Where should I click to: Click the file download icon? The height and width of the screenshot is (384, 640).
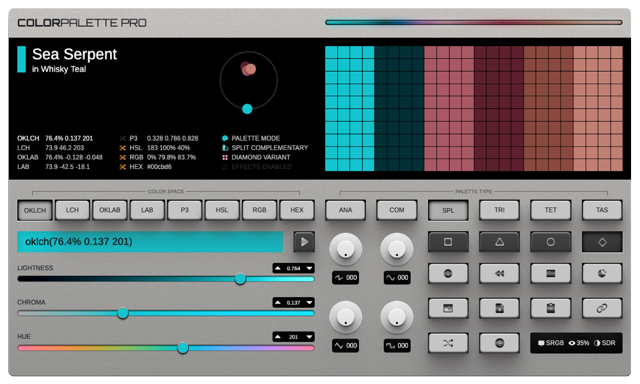pos(499,308)
